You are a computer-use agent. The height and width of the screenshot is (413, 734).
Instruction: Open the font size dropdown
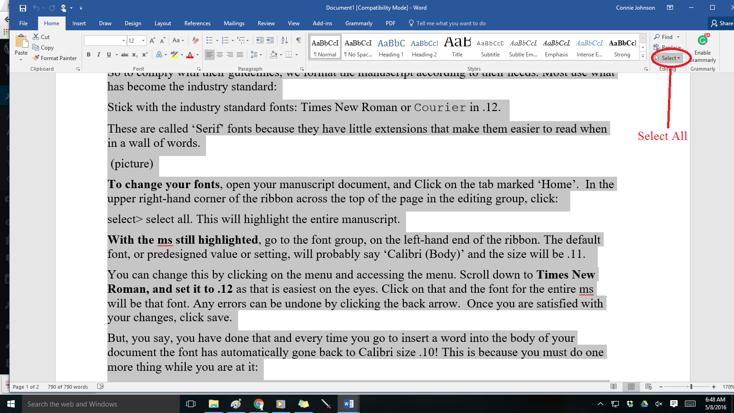pos(143,41)
